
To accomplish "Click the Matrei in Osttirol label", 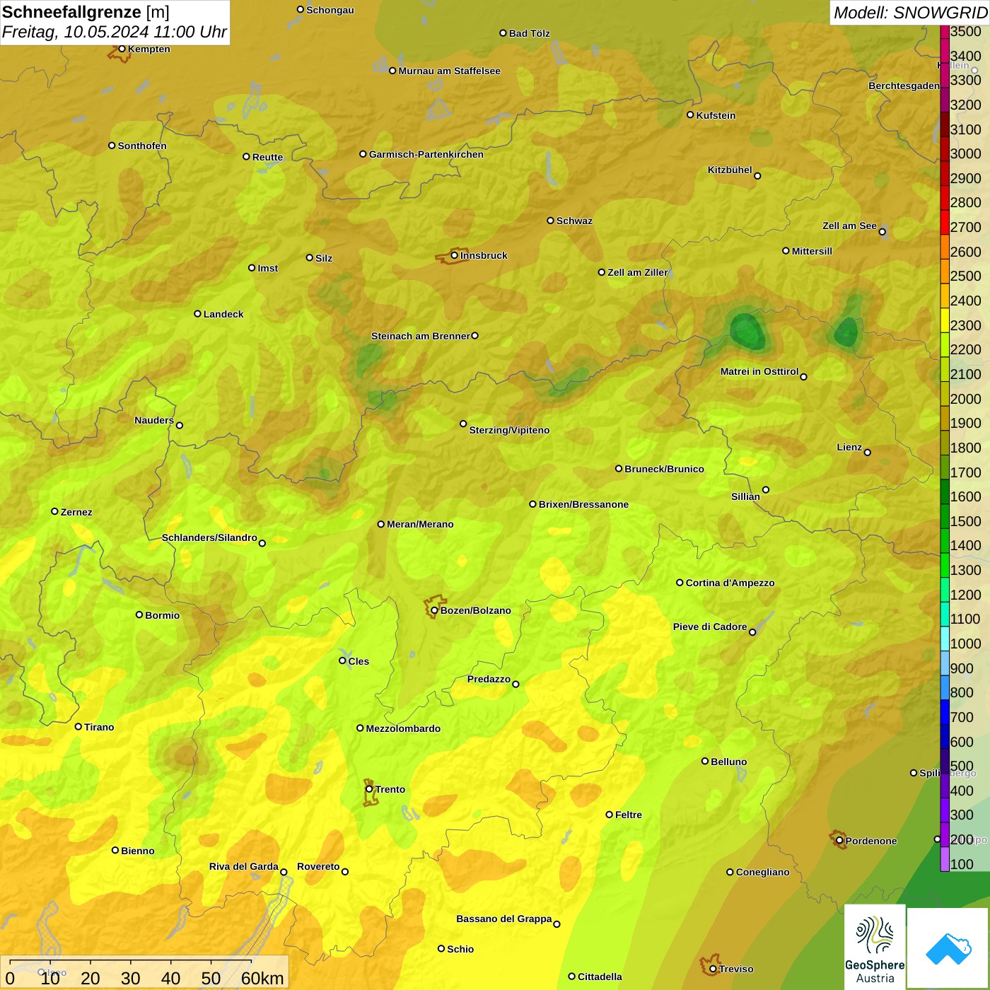I will click(x=759, y=371).
